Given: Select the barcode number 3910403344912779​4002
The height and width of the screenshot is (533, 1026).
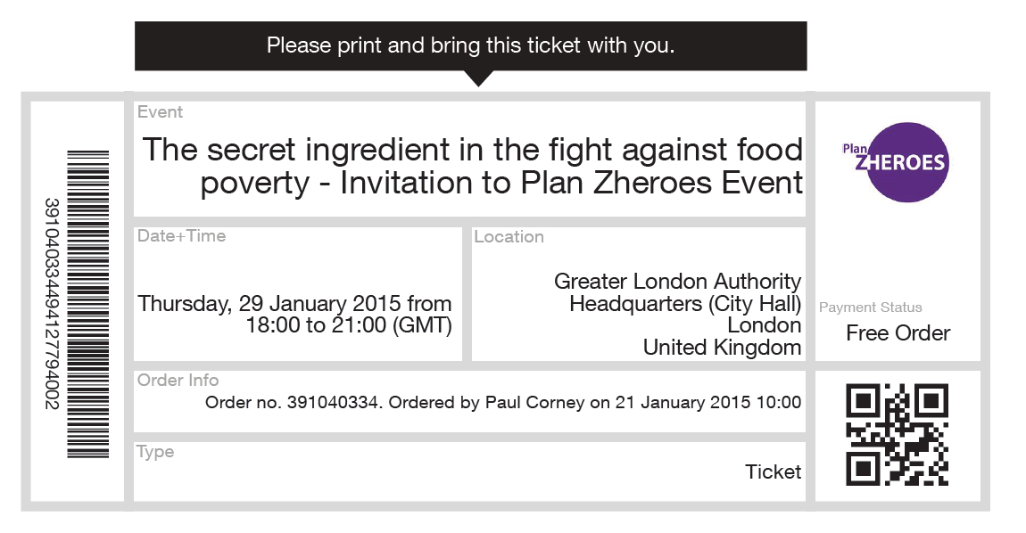Looking at the screenshot, I should click(52, 304).
